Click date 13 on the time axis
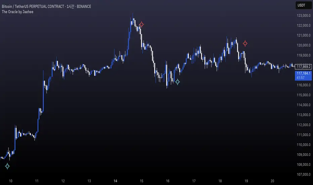The image size is (313, 185). (89, 181)
